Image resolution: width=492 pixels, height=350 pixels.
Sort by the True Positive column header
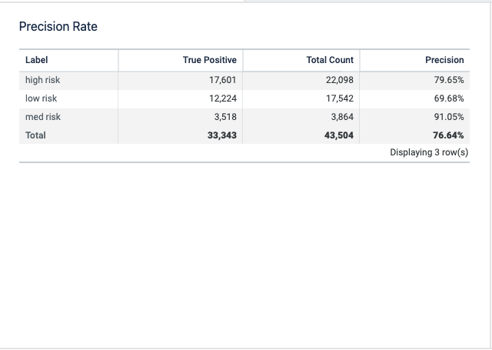(x=209, y=60)
